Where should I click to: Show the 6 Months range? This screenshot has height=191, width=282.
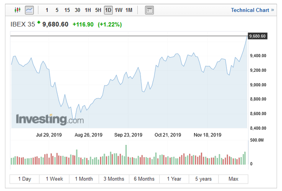pos(144,179)
